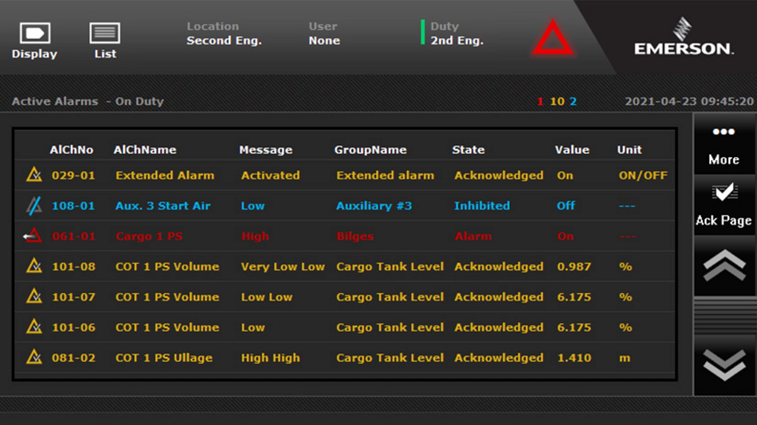Select the Active Alarms - On Duty tab
The image size is (757, 425).
(88, 101)
